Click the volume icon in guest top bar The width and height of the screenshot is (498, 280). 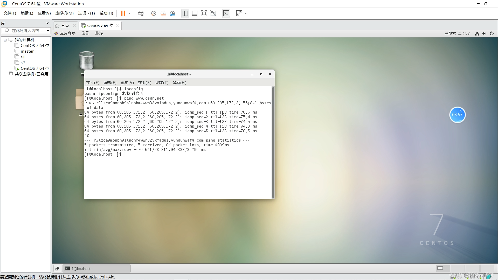click(484, 33)
